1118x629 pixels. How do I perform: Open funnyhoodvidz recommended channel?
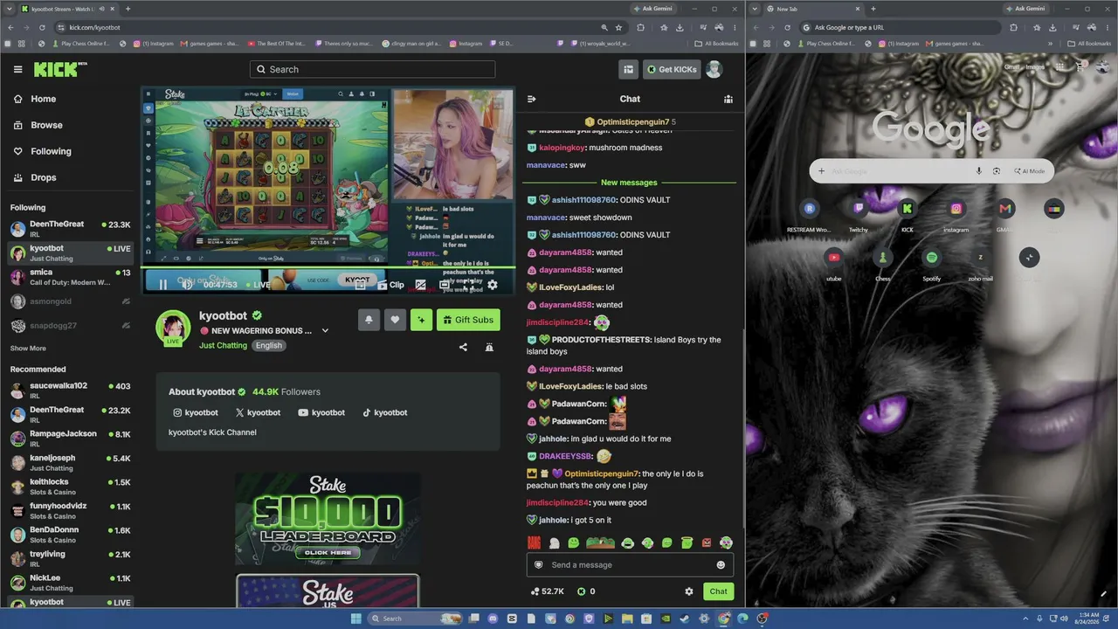tap(70, 511)
